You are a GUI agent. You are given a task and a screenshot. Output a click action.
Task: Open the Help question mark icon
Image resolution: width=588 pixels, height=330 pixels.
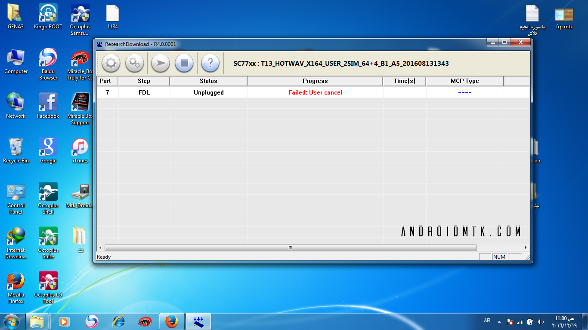pos(210,64)
